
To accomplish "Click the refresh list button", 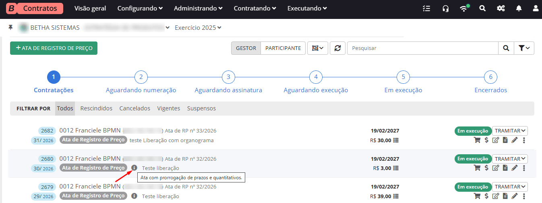I will (x=337, y=48).
